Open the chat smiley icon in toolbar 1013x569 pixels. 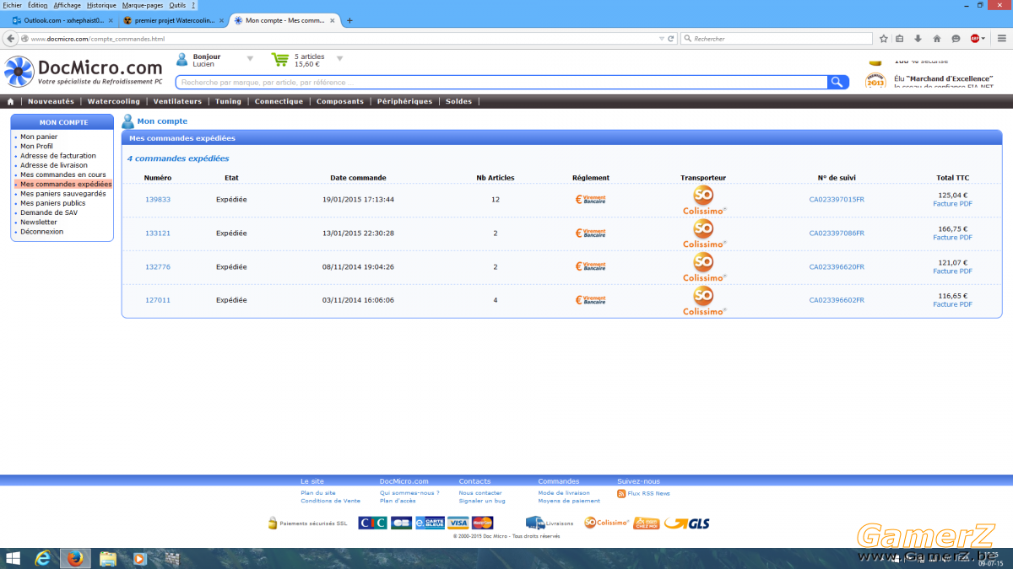coord(956,38)
